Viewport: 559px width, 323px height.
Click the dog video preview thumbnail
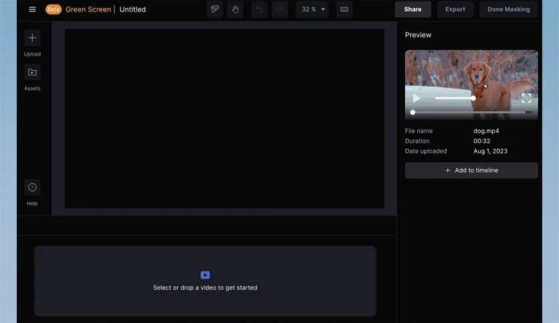471,85
